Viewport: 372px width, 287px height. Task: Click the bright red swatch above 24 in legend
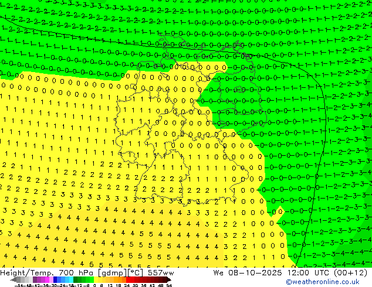[128, 279]
